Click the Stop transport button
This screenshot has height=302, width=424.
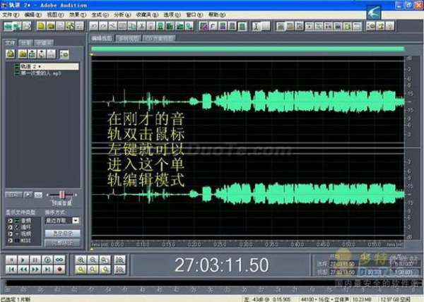point(11,260)
